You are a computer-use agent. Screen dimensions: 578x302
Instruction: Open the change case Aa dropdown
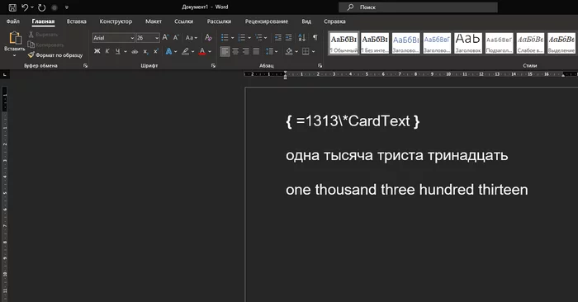tap(192, 38)
